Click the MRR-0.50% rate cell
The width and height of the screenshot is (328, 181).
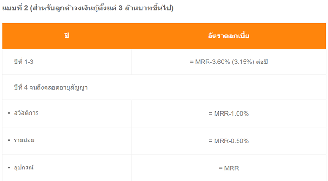point(229,141)
